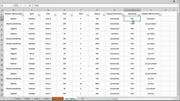Open the Insert Function fx dialog
The width and height of the screenshot is (180, 101).
pyautogui.click(x=30, y=6)
